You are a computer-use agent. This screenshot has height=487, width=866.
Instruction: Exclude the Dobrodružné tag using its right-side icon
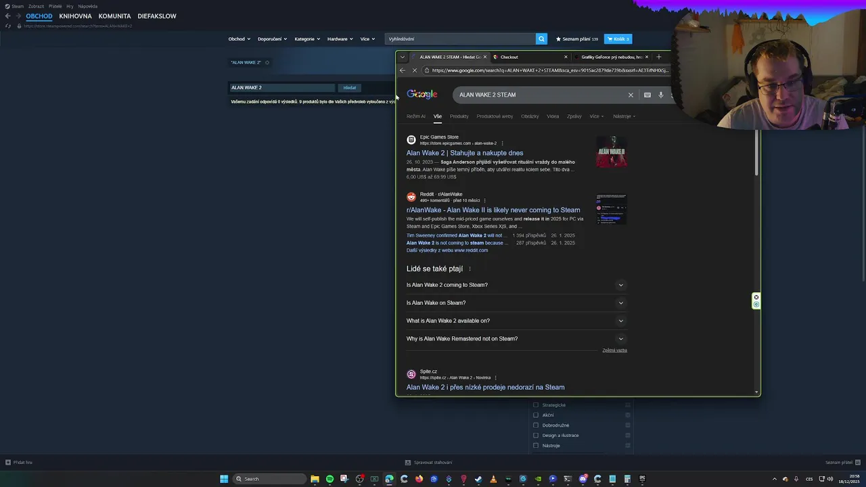click(x=628, y=425)
